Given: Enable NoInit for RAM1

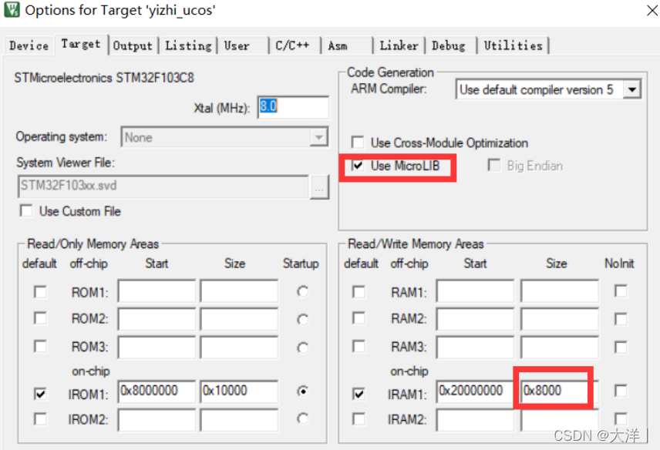Looking at the screenshot, I should (x=621, y=290).
